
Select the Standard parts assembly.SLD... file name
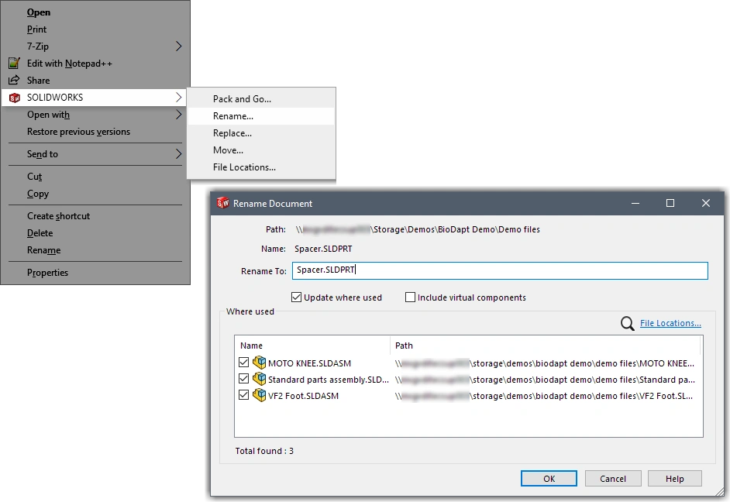(x=329, y=380)
